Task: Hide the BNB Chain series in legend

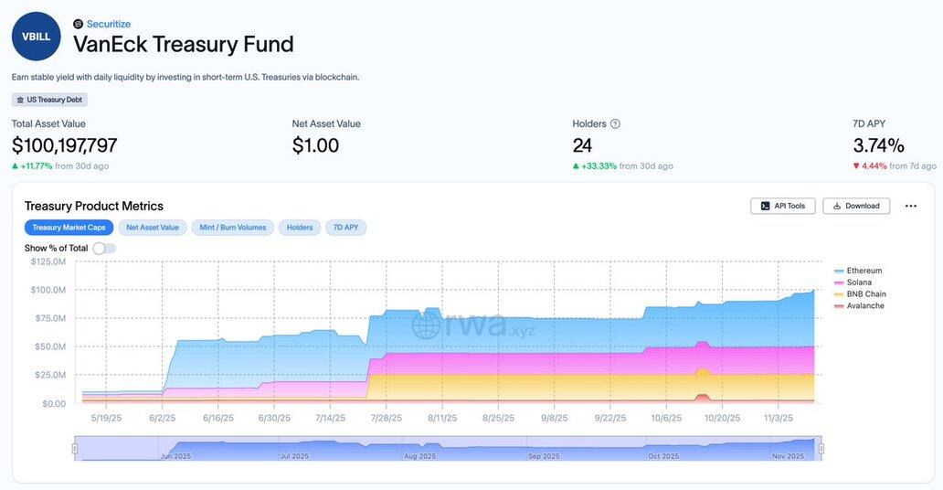Action: pos(866,294)
